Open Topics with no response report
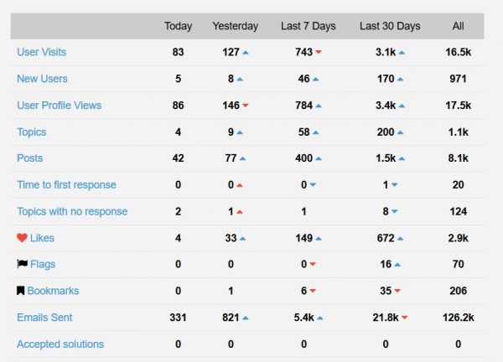Screen dimensions: 503x362 pos(72,211)
